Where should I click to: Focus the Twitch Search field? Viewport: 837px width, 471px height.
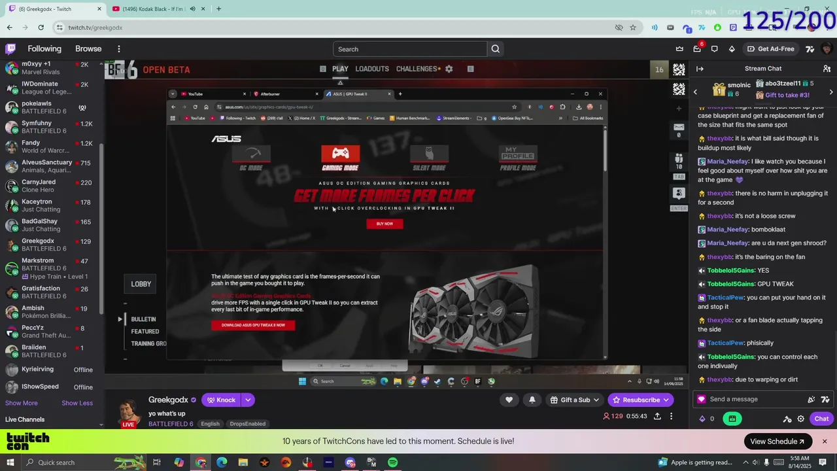[x=410, y=49]
